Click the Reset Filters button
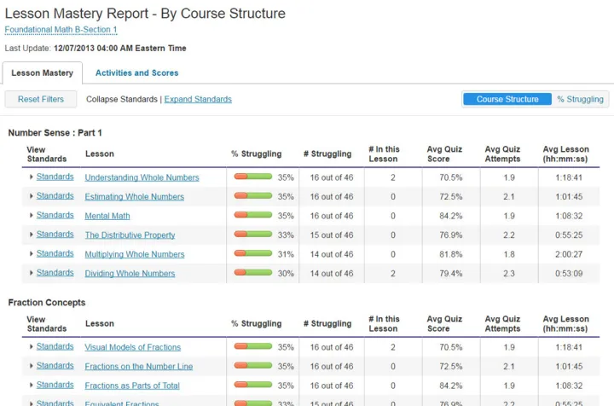The width and height of the screenshot is (614, 406). point(41,99)
